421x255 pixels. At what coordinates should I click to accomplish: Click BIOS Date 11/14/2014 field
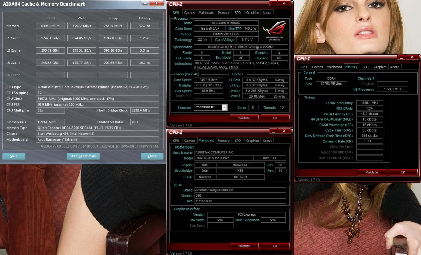(x=240, y=201)
